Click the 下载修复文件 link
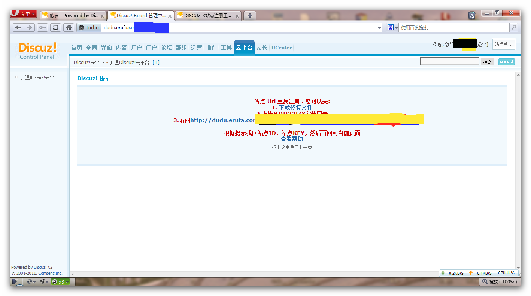 pos(295,108)
